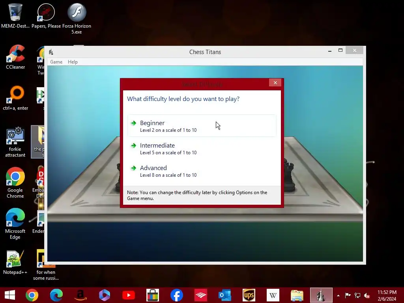Launch Chrome from the taskbar
The image size is (404, 303).
click(x=32, y=295)
